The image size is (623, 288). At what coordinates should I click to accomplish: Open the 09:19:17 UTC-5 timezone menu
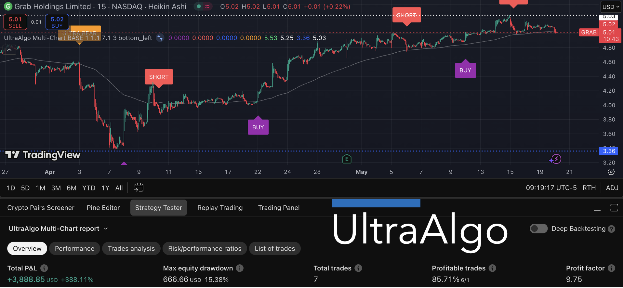tap(551, 188)
